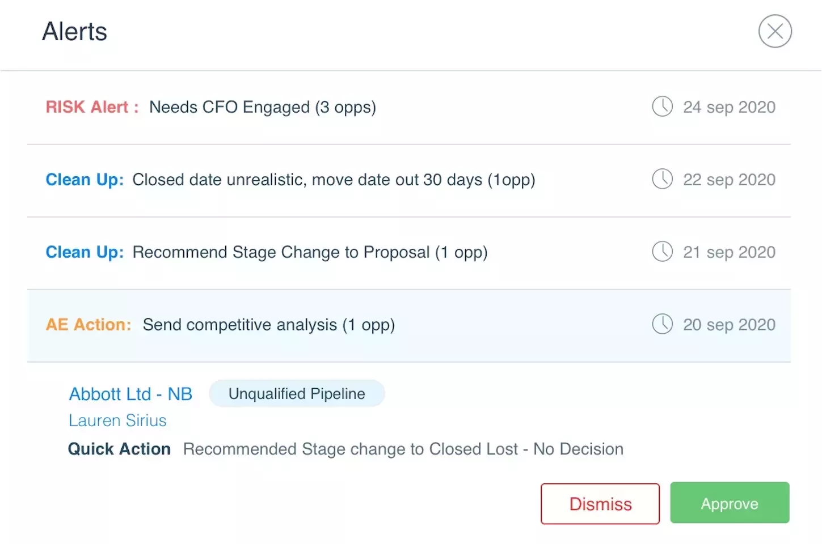Click the clock icon beside 24 sep 2020
The height and width of the screenshot is (544, 822).
[x=662, y=107]
